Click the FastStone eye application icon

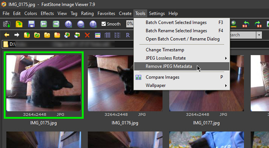point(3,4)
